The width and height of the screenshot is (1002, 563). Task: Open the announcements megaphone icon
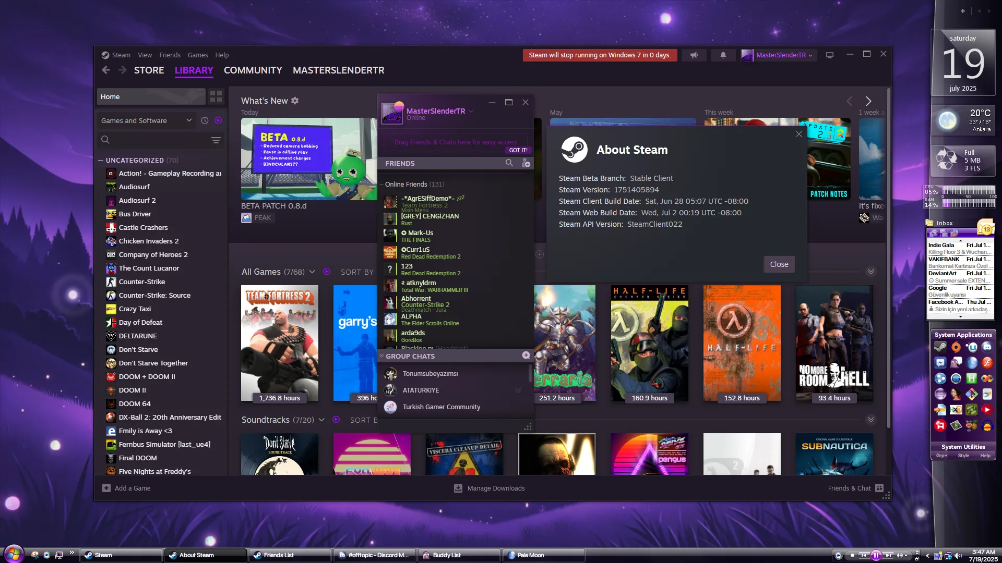(694, 55)
